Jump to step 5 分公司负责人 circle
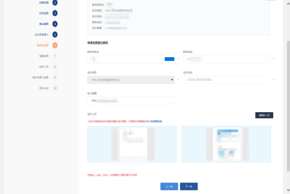 55,35
